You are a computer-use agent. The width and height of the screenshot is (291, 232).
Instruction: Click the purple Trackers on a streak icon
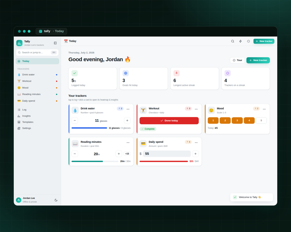228,73
